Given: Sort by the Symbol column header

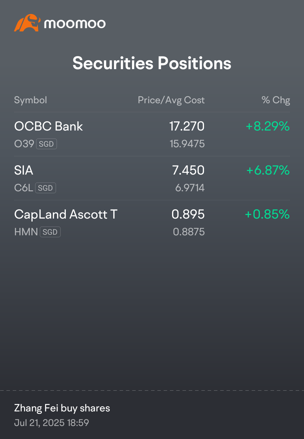Looking at the screenshot, I should point(30,100).
